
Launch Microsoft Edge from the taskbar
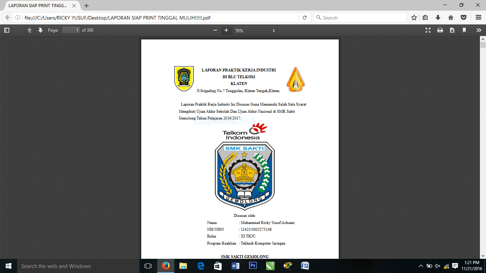coord(200,266)
